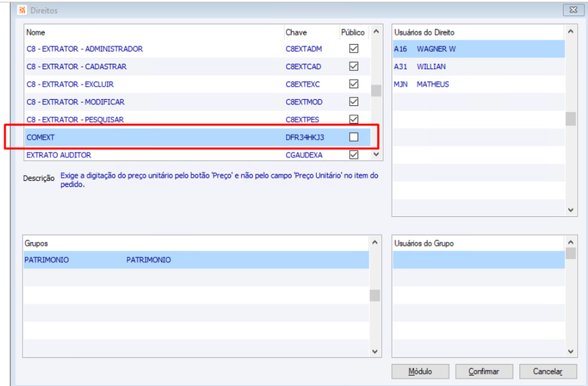The image size is (588, 386).
Task: Click the Grupos list scrollbar thumb
Action: (x=375, y=296)
